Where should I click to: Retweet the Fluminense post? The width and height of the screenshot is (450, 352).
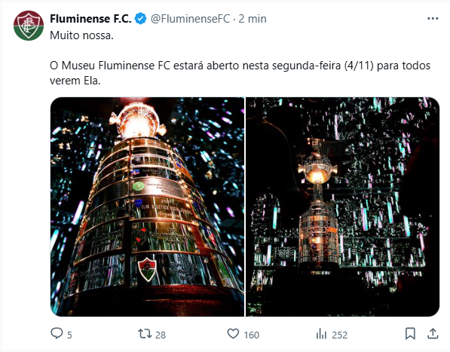click(145, 334)
